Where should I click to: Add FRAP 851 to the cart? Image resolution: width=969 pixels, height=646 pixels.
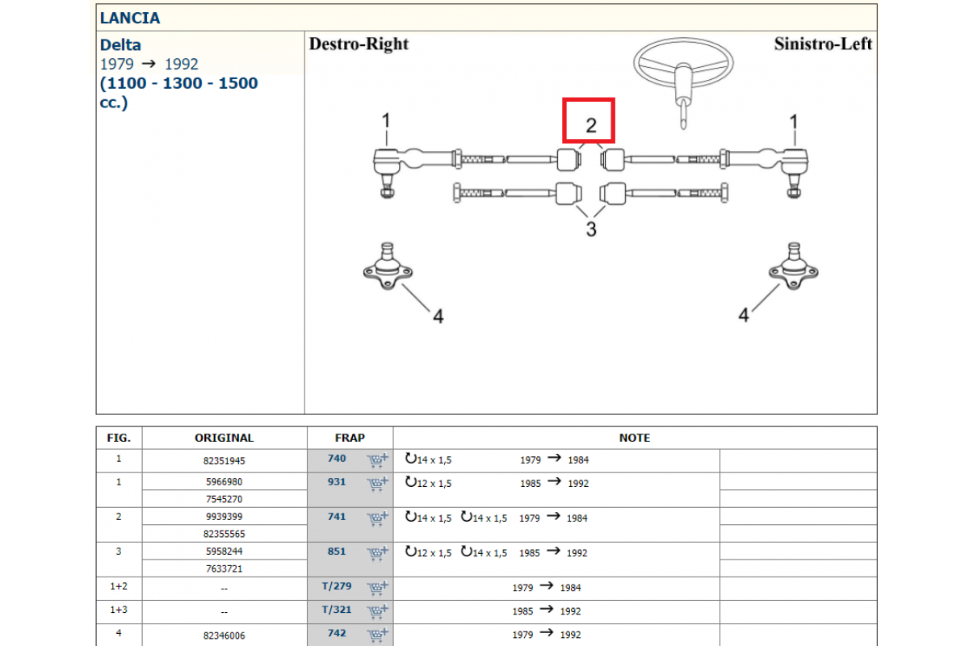(378, 554)
